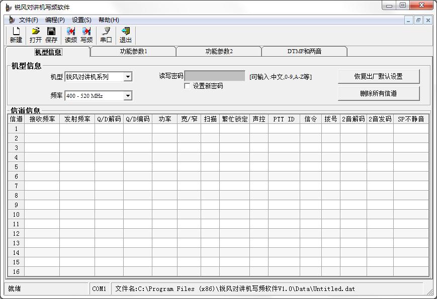Click the 信令 column header
Viewport: 437px width, 299px height.
(x=311, y=119)
